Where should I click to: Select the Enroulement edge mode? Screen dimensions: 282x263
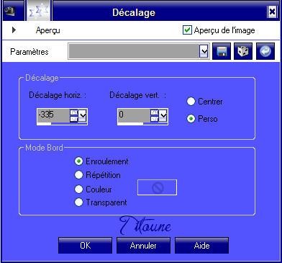[78, 161]
